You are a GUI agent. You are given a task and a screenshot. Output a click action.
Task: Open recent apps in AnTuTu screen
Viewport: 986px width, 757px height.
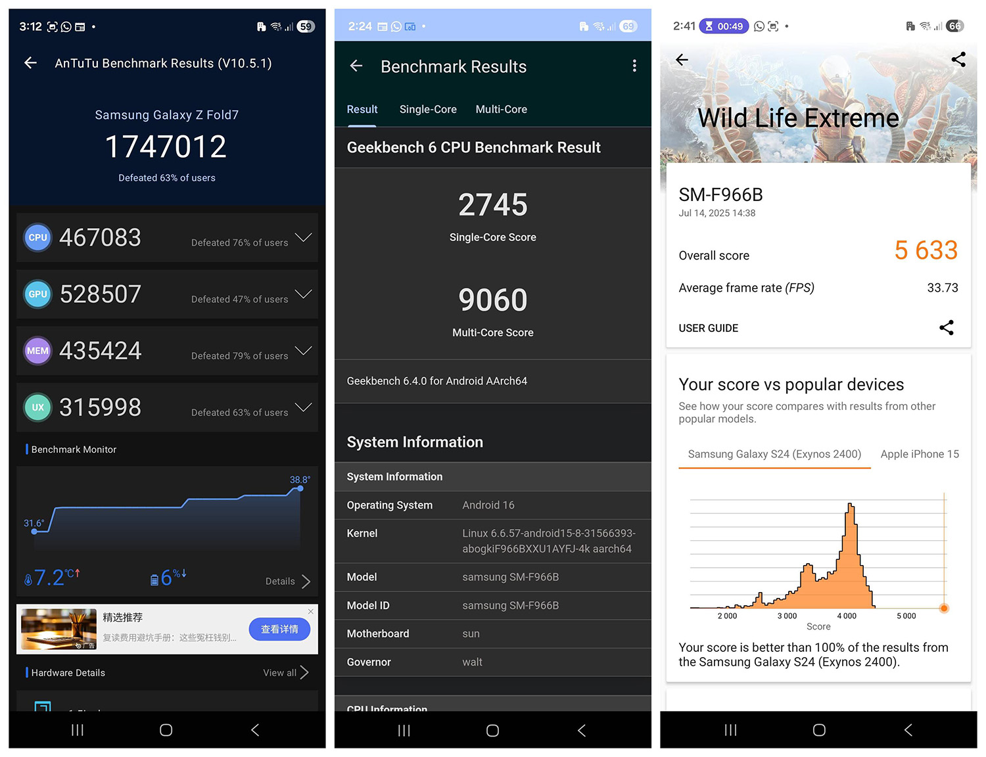click(78, 730)
